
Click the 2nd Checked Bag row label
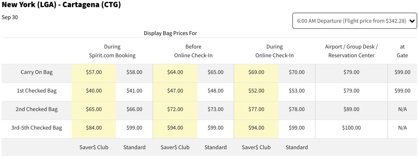[x=37, y=109]
